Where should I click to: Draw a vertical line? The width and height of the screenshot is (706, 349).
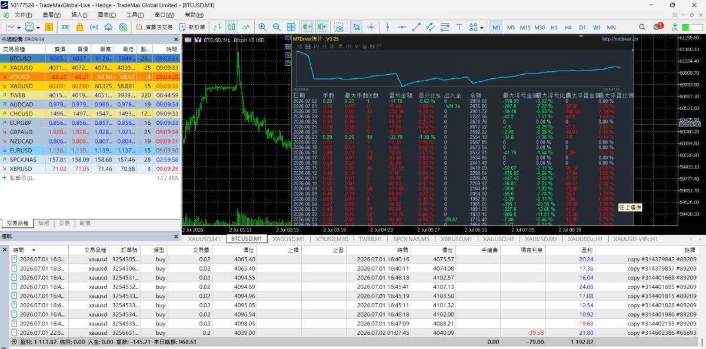388,27
